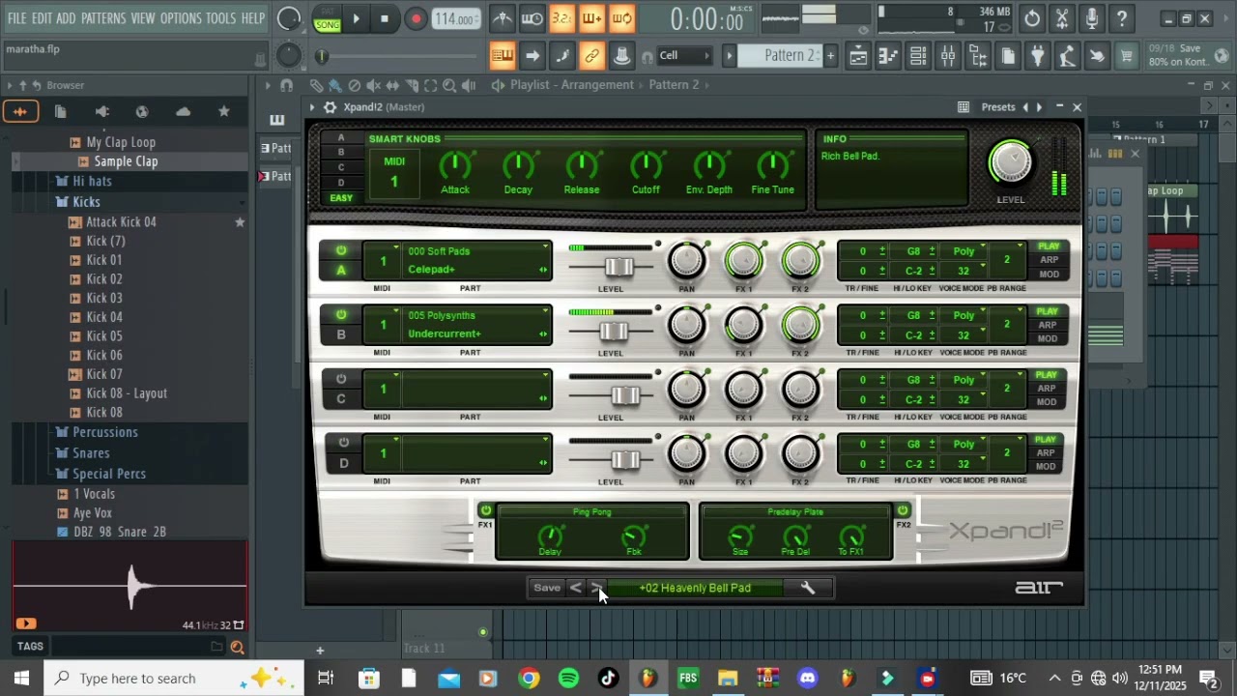Click the microphone recording icon in the top toolbar
Screen dimensions: 1237x696
point(1092,18)
